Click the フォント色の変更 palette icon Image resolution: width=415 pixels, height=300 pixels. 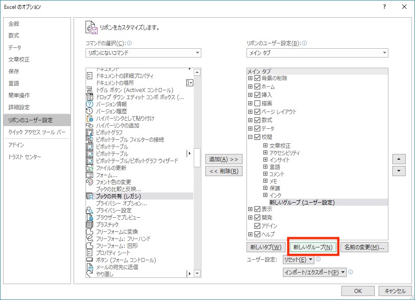tap(90, 182)
